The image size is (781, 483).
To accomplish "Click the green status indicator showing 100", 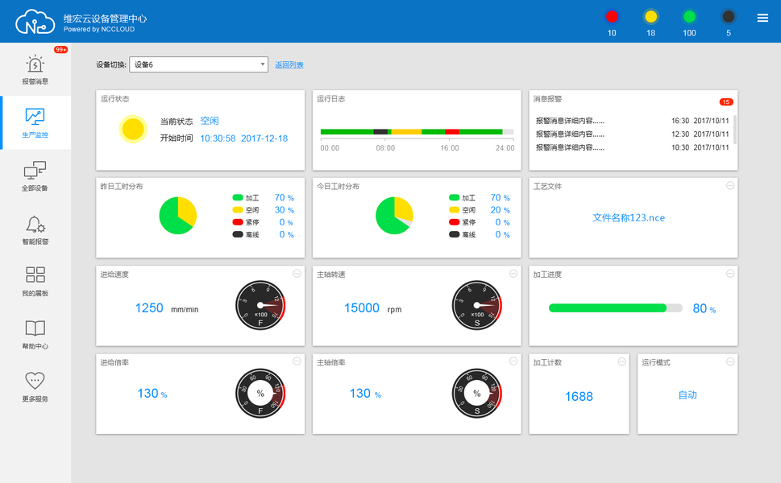I will tap(689, 17).
